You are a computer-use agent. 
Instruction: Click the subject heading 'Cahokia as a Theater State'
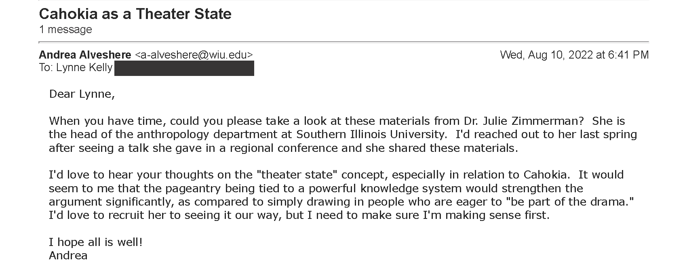135,14
